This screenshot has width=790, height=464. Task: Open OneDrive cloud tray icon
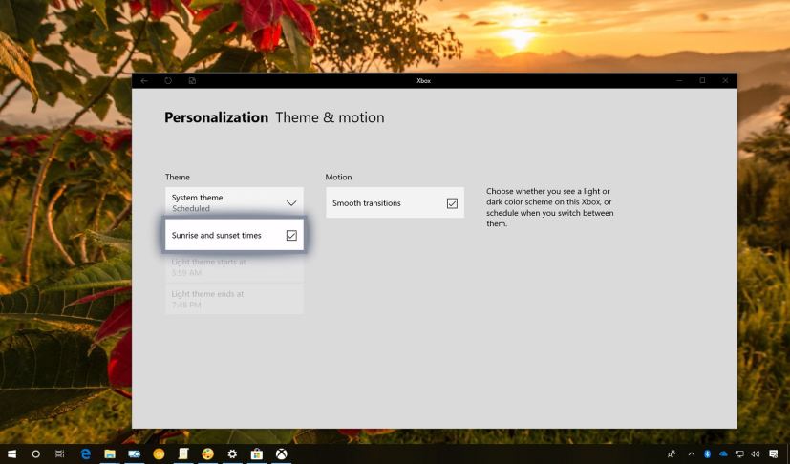(x=723, y=453)
